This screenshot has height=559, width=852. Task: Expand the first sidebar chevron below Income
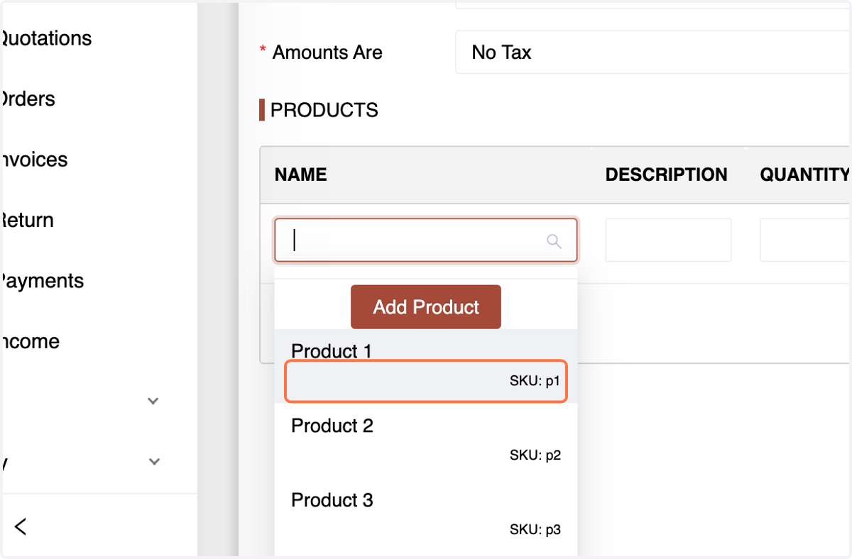pyautogui.click(x=153, y=401)
